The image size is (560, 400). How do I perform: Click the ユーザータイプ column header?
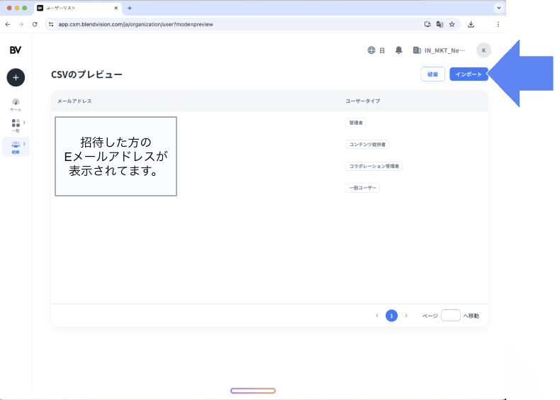pos(362,101)
